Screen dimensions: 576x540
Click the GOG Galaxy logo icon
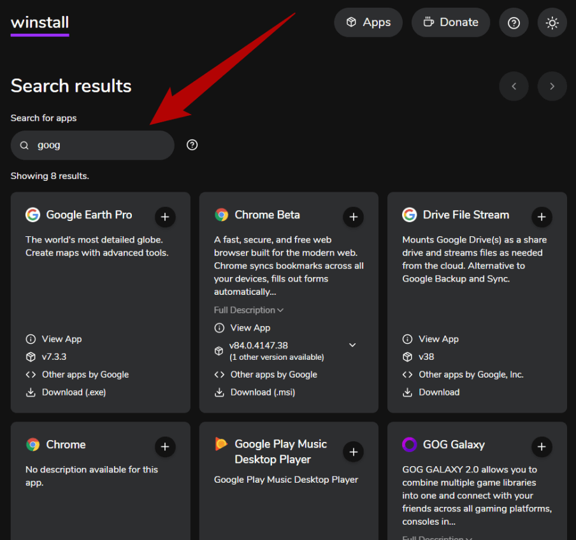[x=409, y=444]
